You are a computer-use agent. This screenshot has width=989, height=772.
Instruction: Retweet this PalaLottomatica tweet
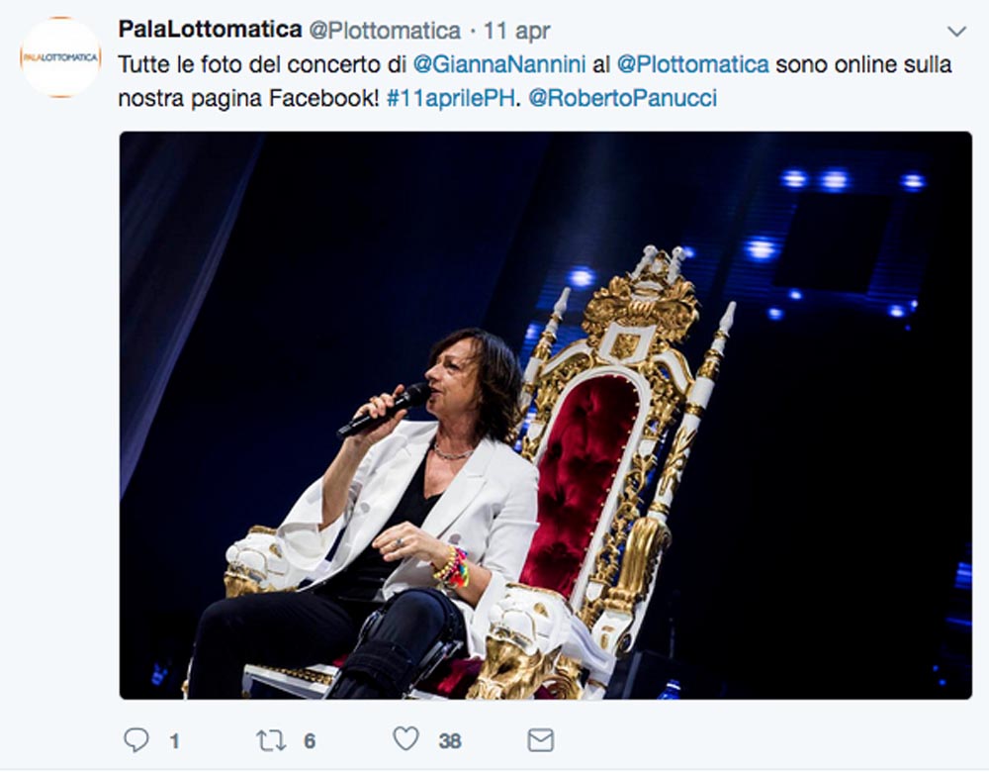point(271,740)
